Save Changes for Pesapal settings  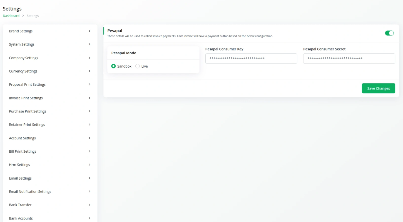click(x=378, y=88)
